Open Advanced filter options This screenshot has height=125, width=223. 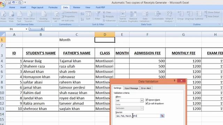pos(109,20)
